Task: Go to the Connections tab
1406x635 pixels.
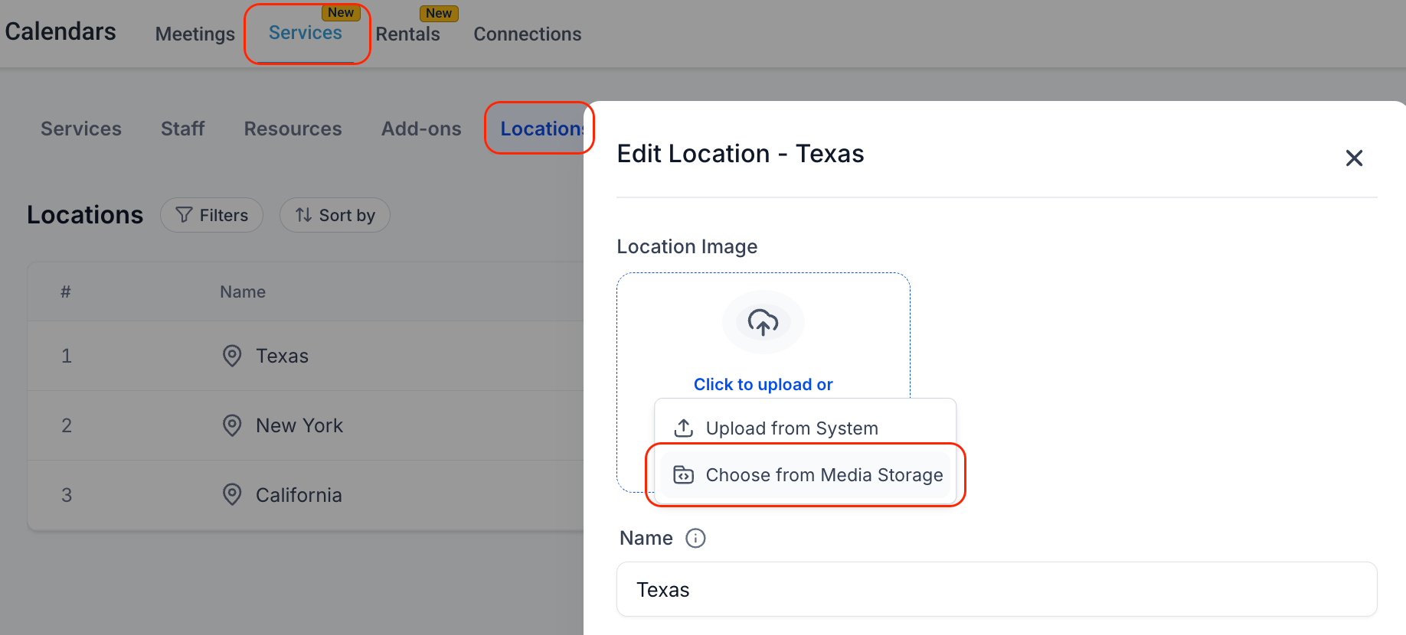Action: click(527, 34)
